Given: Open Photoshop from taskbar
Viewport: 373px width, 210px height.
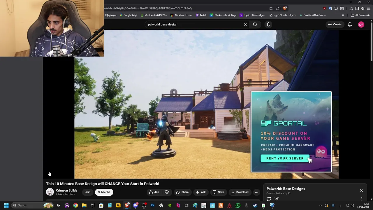Looking at the screenshot, I should (152, 205).
